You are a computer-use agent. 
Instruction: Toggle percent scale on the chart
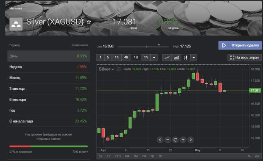[x=249, y=156]
